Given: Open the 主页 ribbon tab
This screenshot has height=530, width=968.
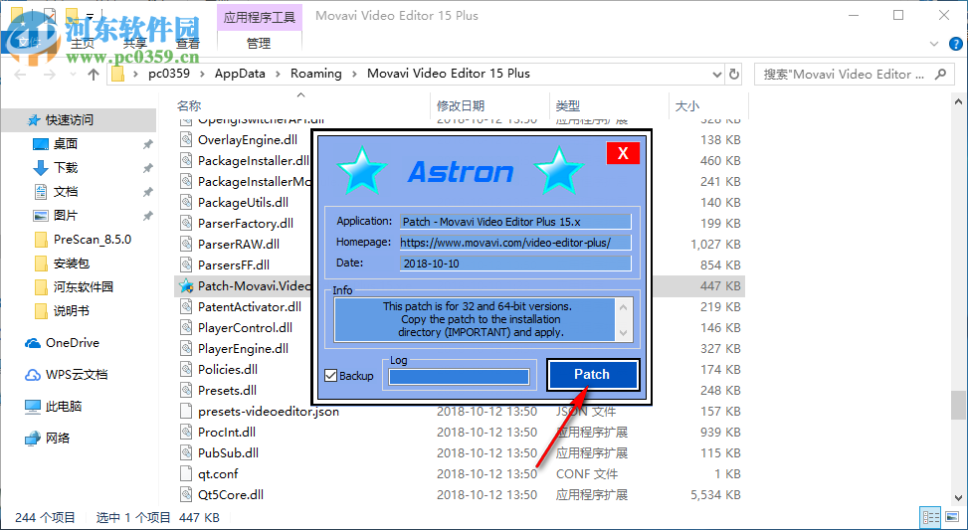Looking at the screenshot, I should pos(83,44).
